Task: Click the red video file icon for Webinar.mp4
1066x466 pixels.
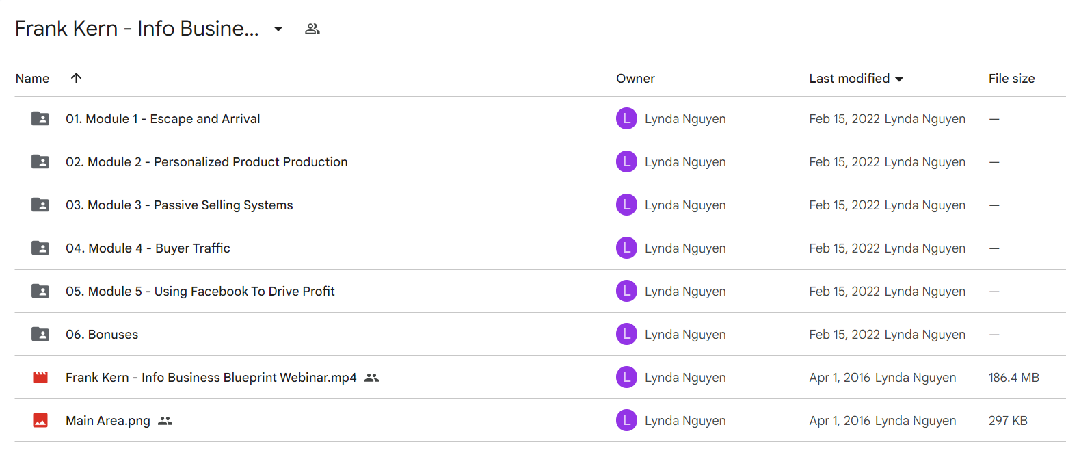Action: point(40,377)
